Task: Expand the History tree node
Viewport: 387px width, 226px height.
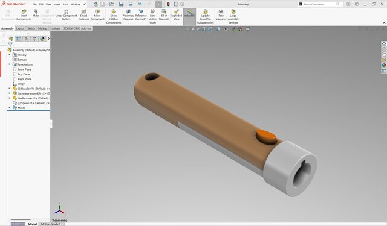Action: (10, 55)
